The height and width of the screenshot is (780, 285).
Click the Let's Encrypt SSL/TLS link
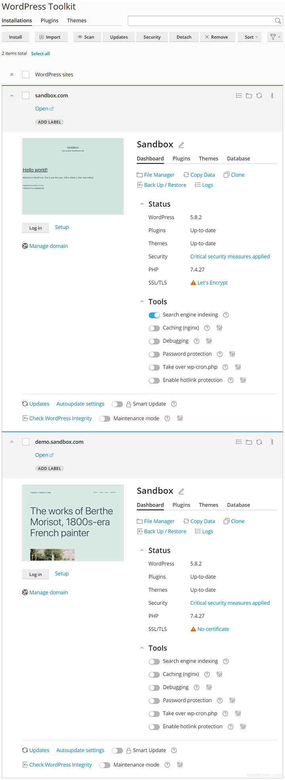213,283
